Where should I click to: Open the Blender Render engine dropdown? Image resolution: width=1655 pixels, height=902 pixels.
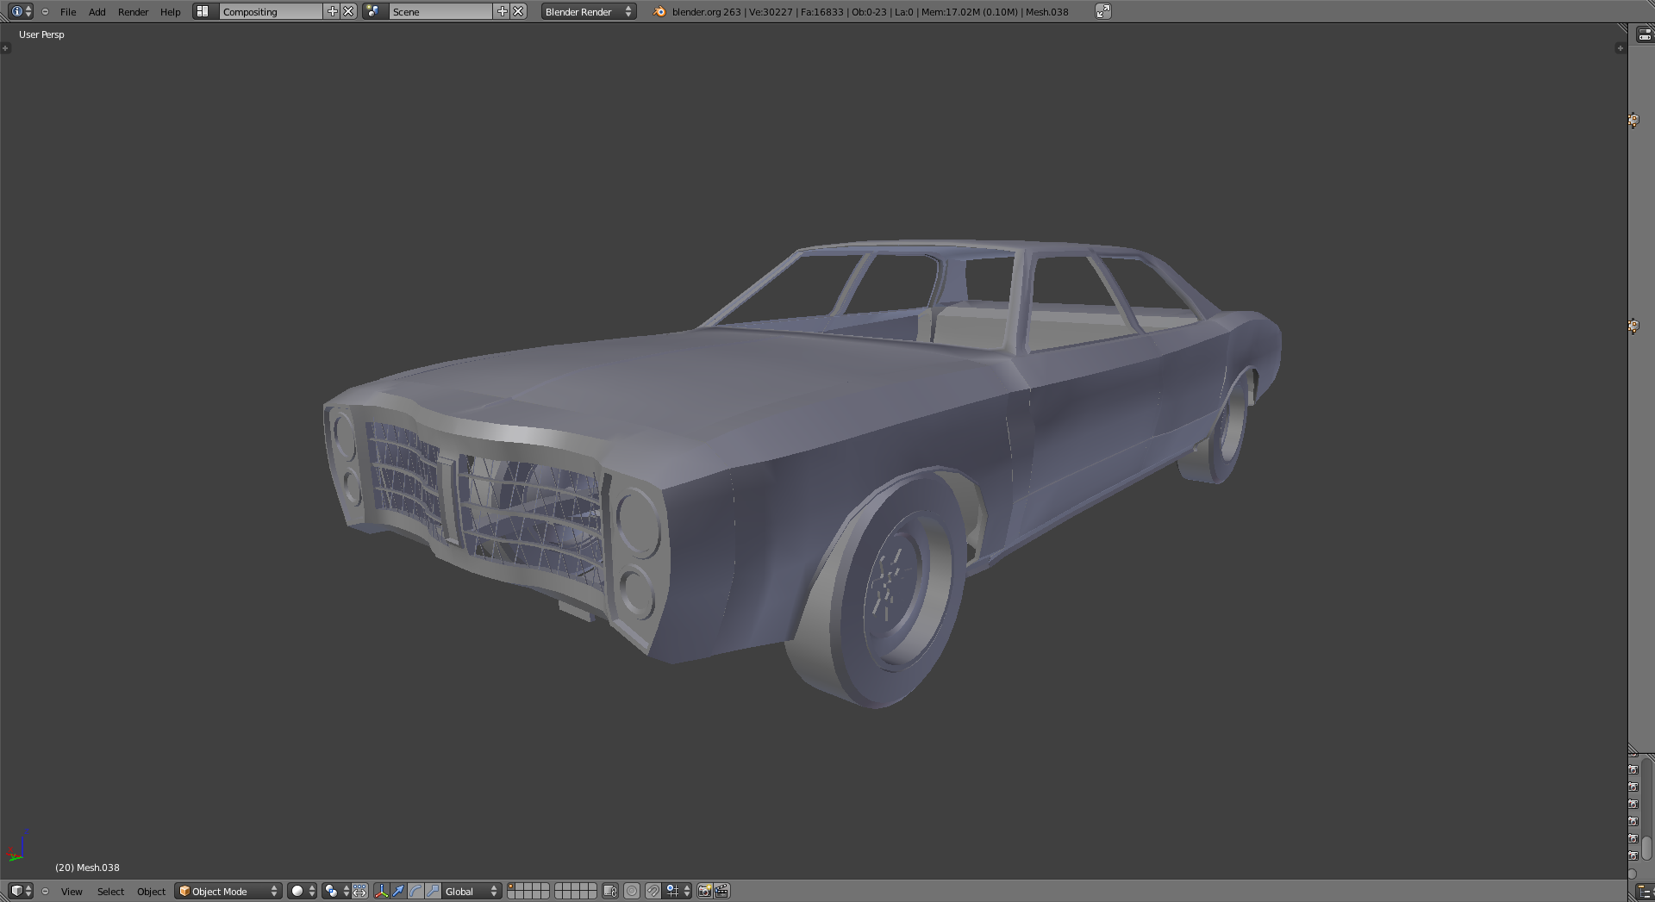pos(589,11)
